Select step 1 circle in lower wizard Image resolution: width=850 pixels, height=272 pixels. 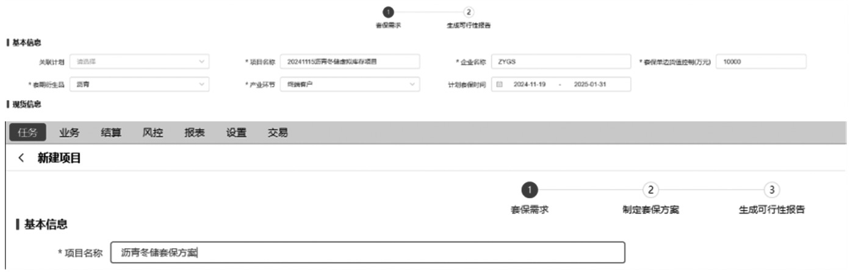[x=530, y=190]
